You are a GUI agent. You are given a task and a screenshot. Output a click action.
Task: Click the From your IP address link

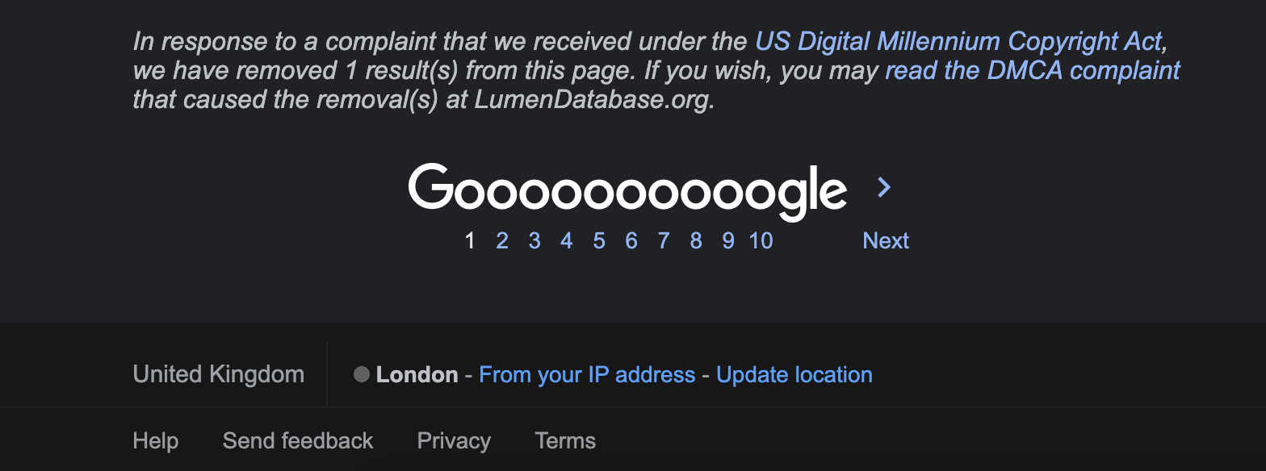pyautogui.click(x=587, y=374)
